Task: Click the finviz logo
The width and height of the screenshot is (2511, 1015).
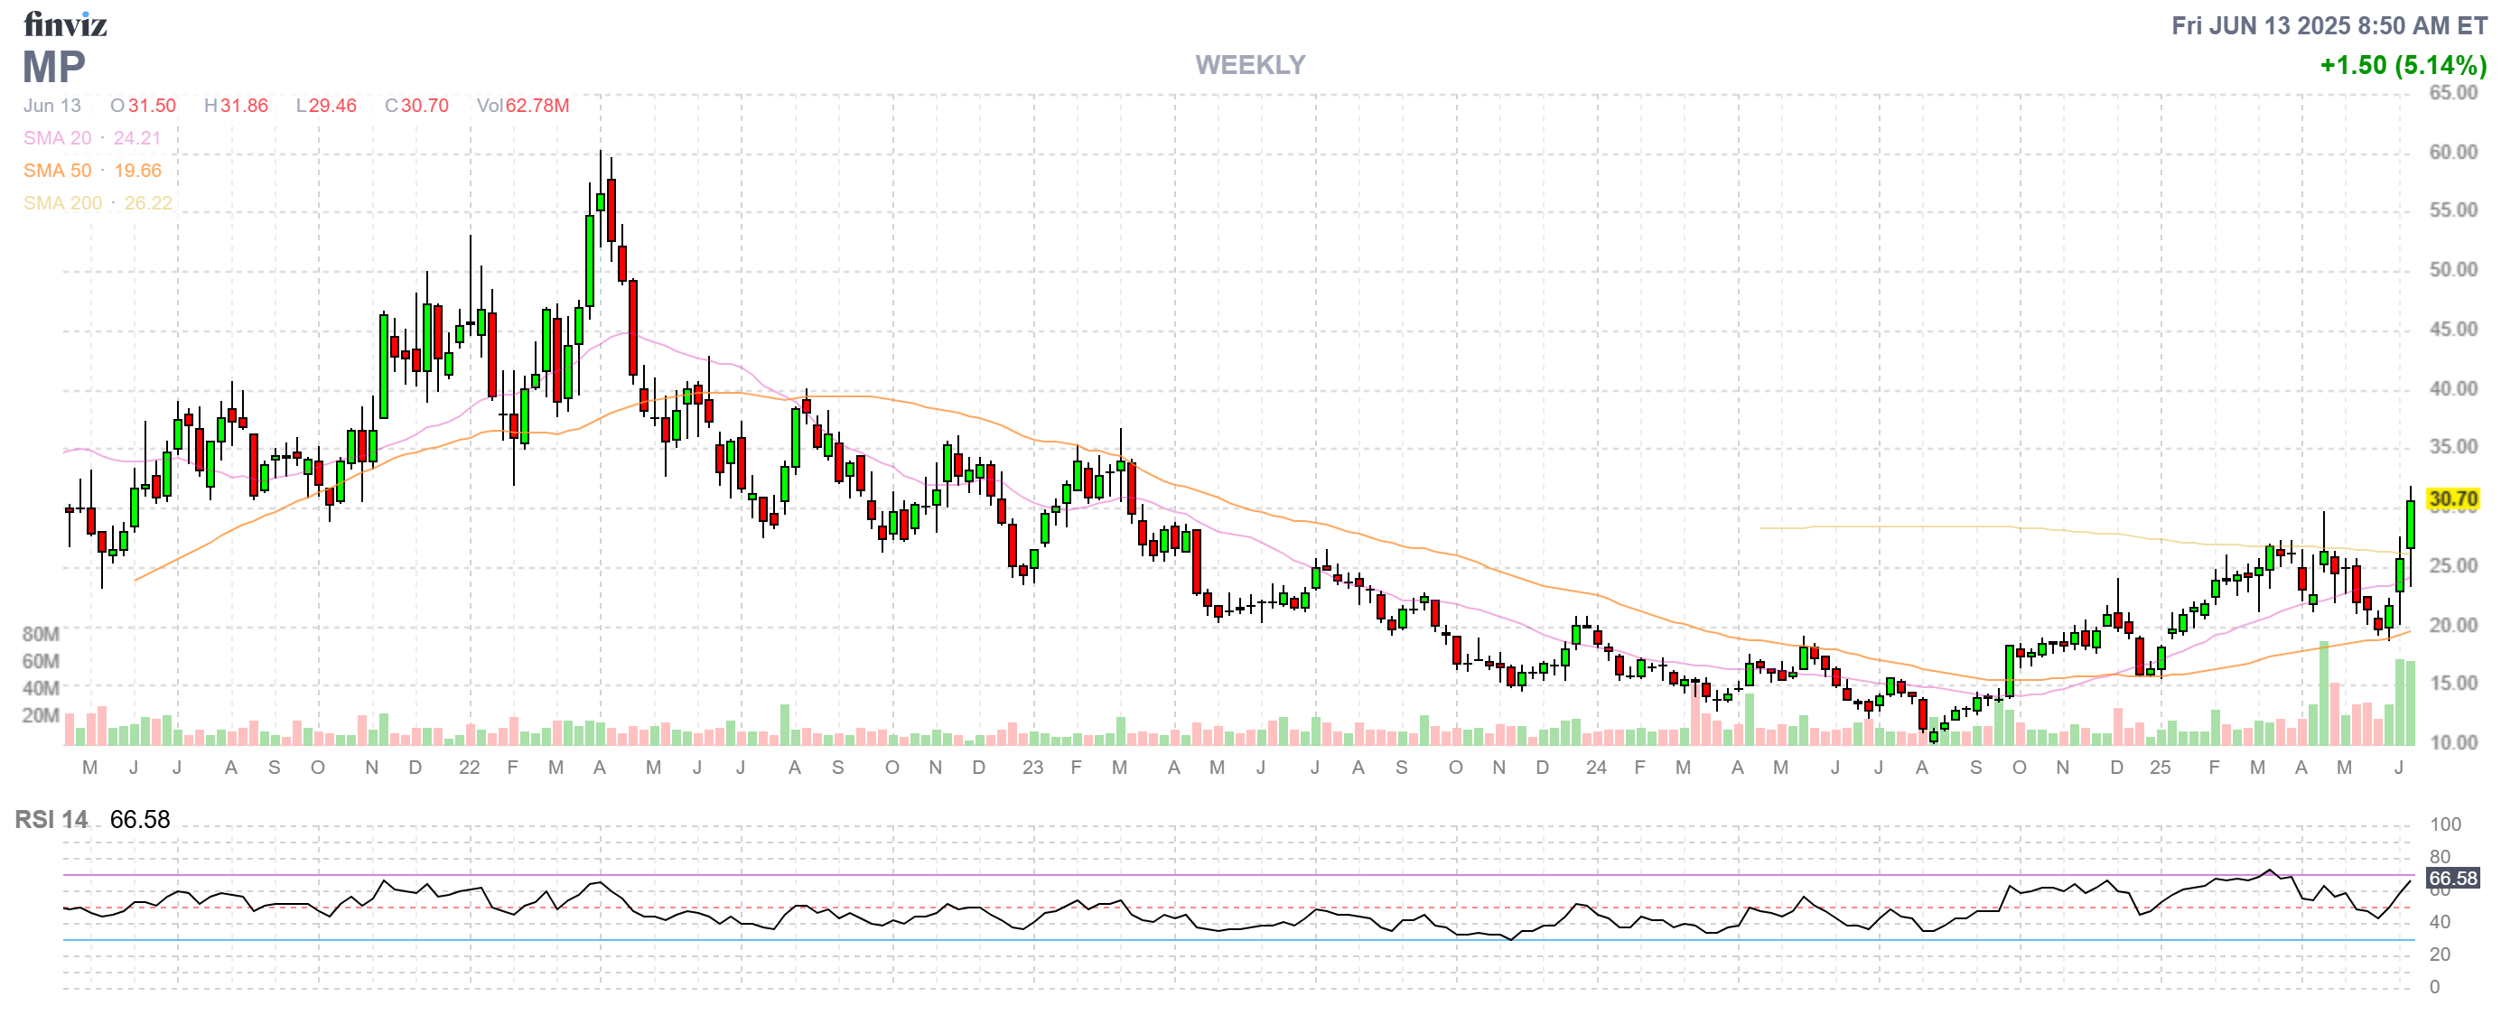Action: [64, 23]
